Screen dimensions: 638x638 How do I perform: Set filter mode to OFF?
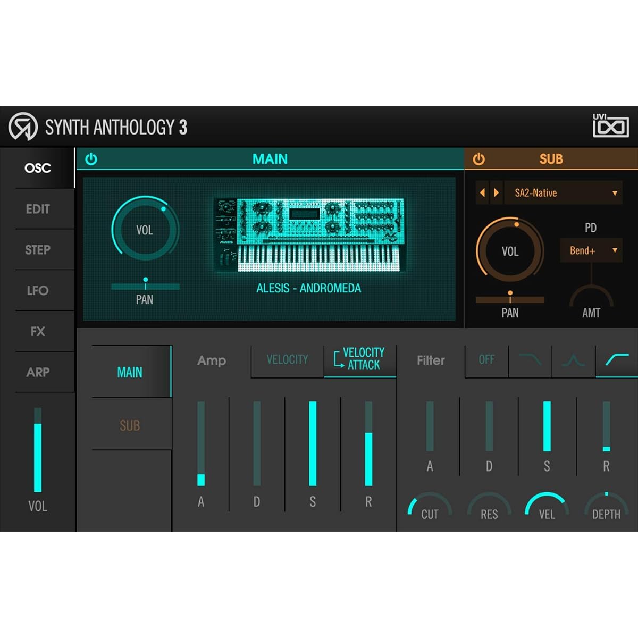(x=486, y=360)
